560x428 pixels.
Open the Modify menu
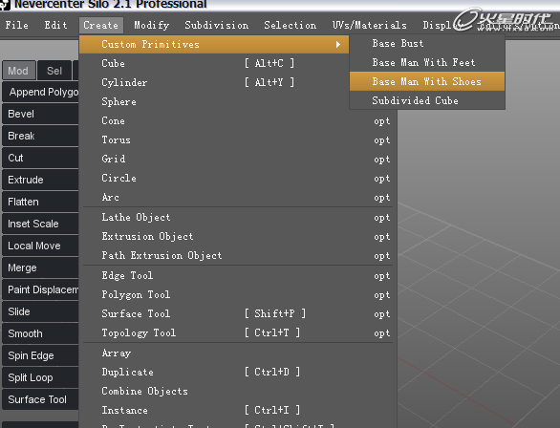(x=151, y=25)
